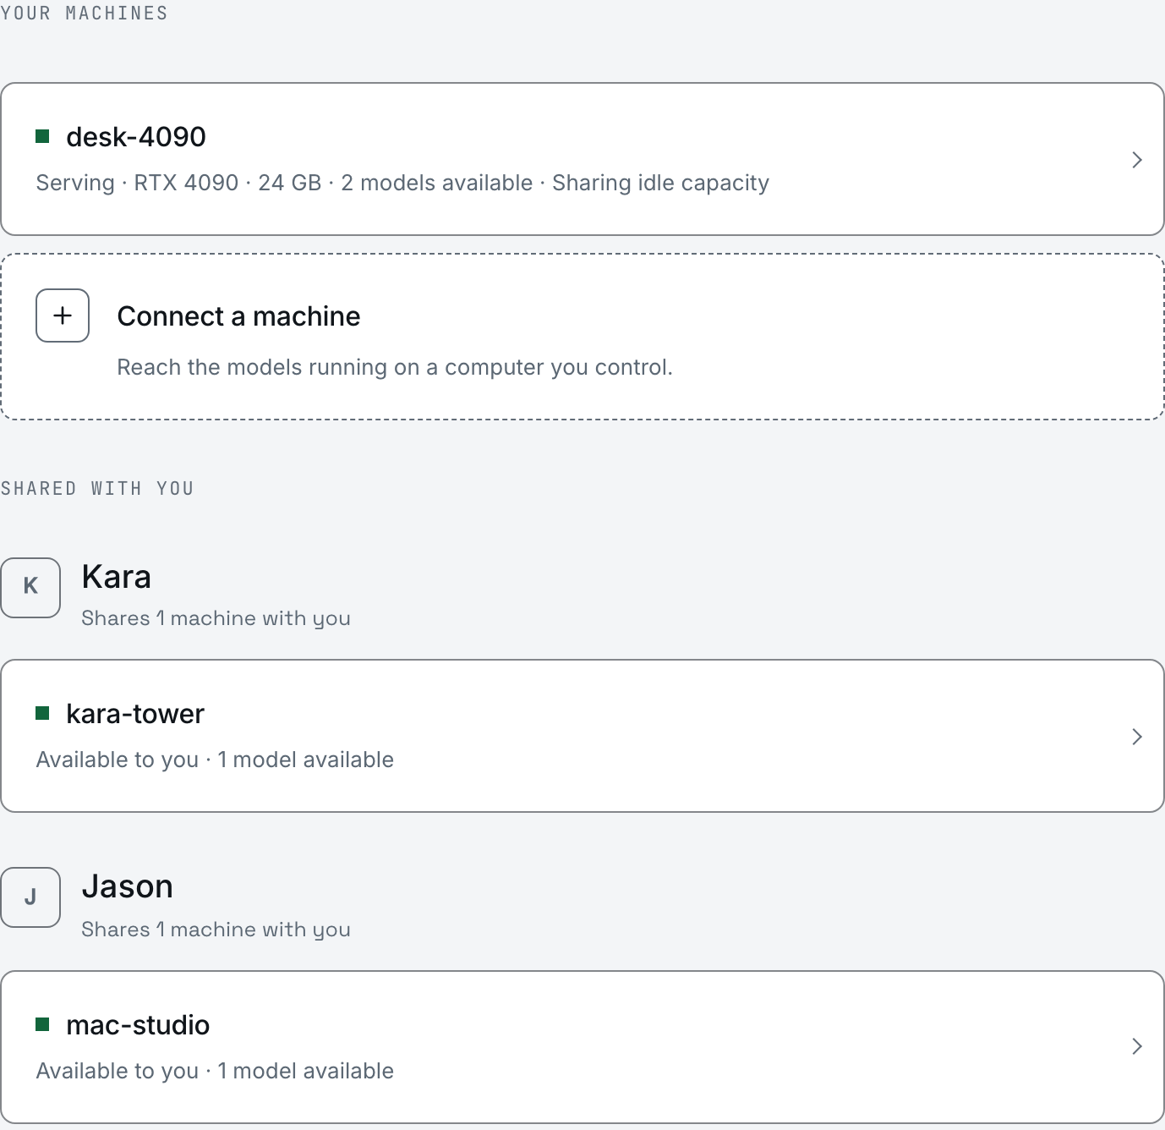
Task: Click Kara's K avatar icon
Action: pos(30,587)
